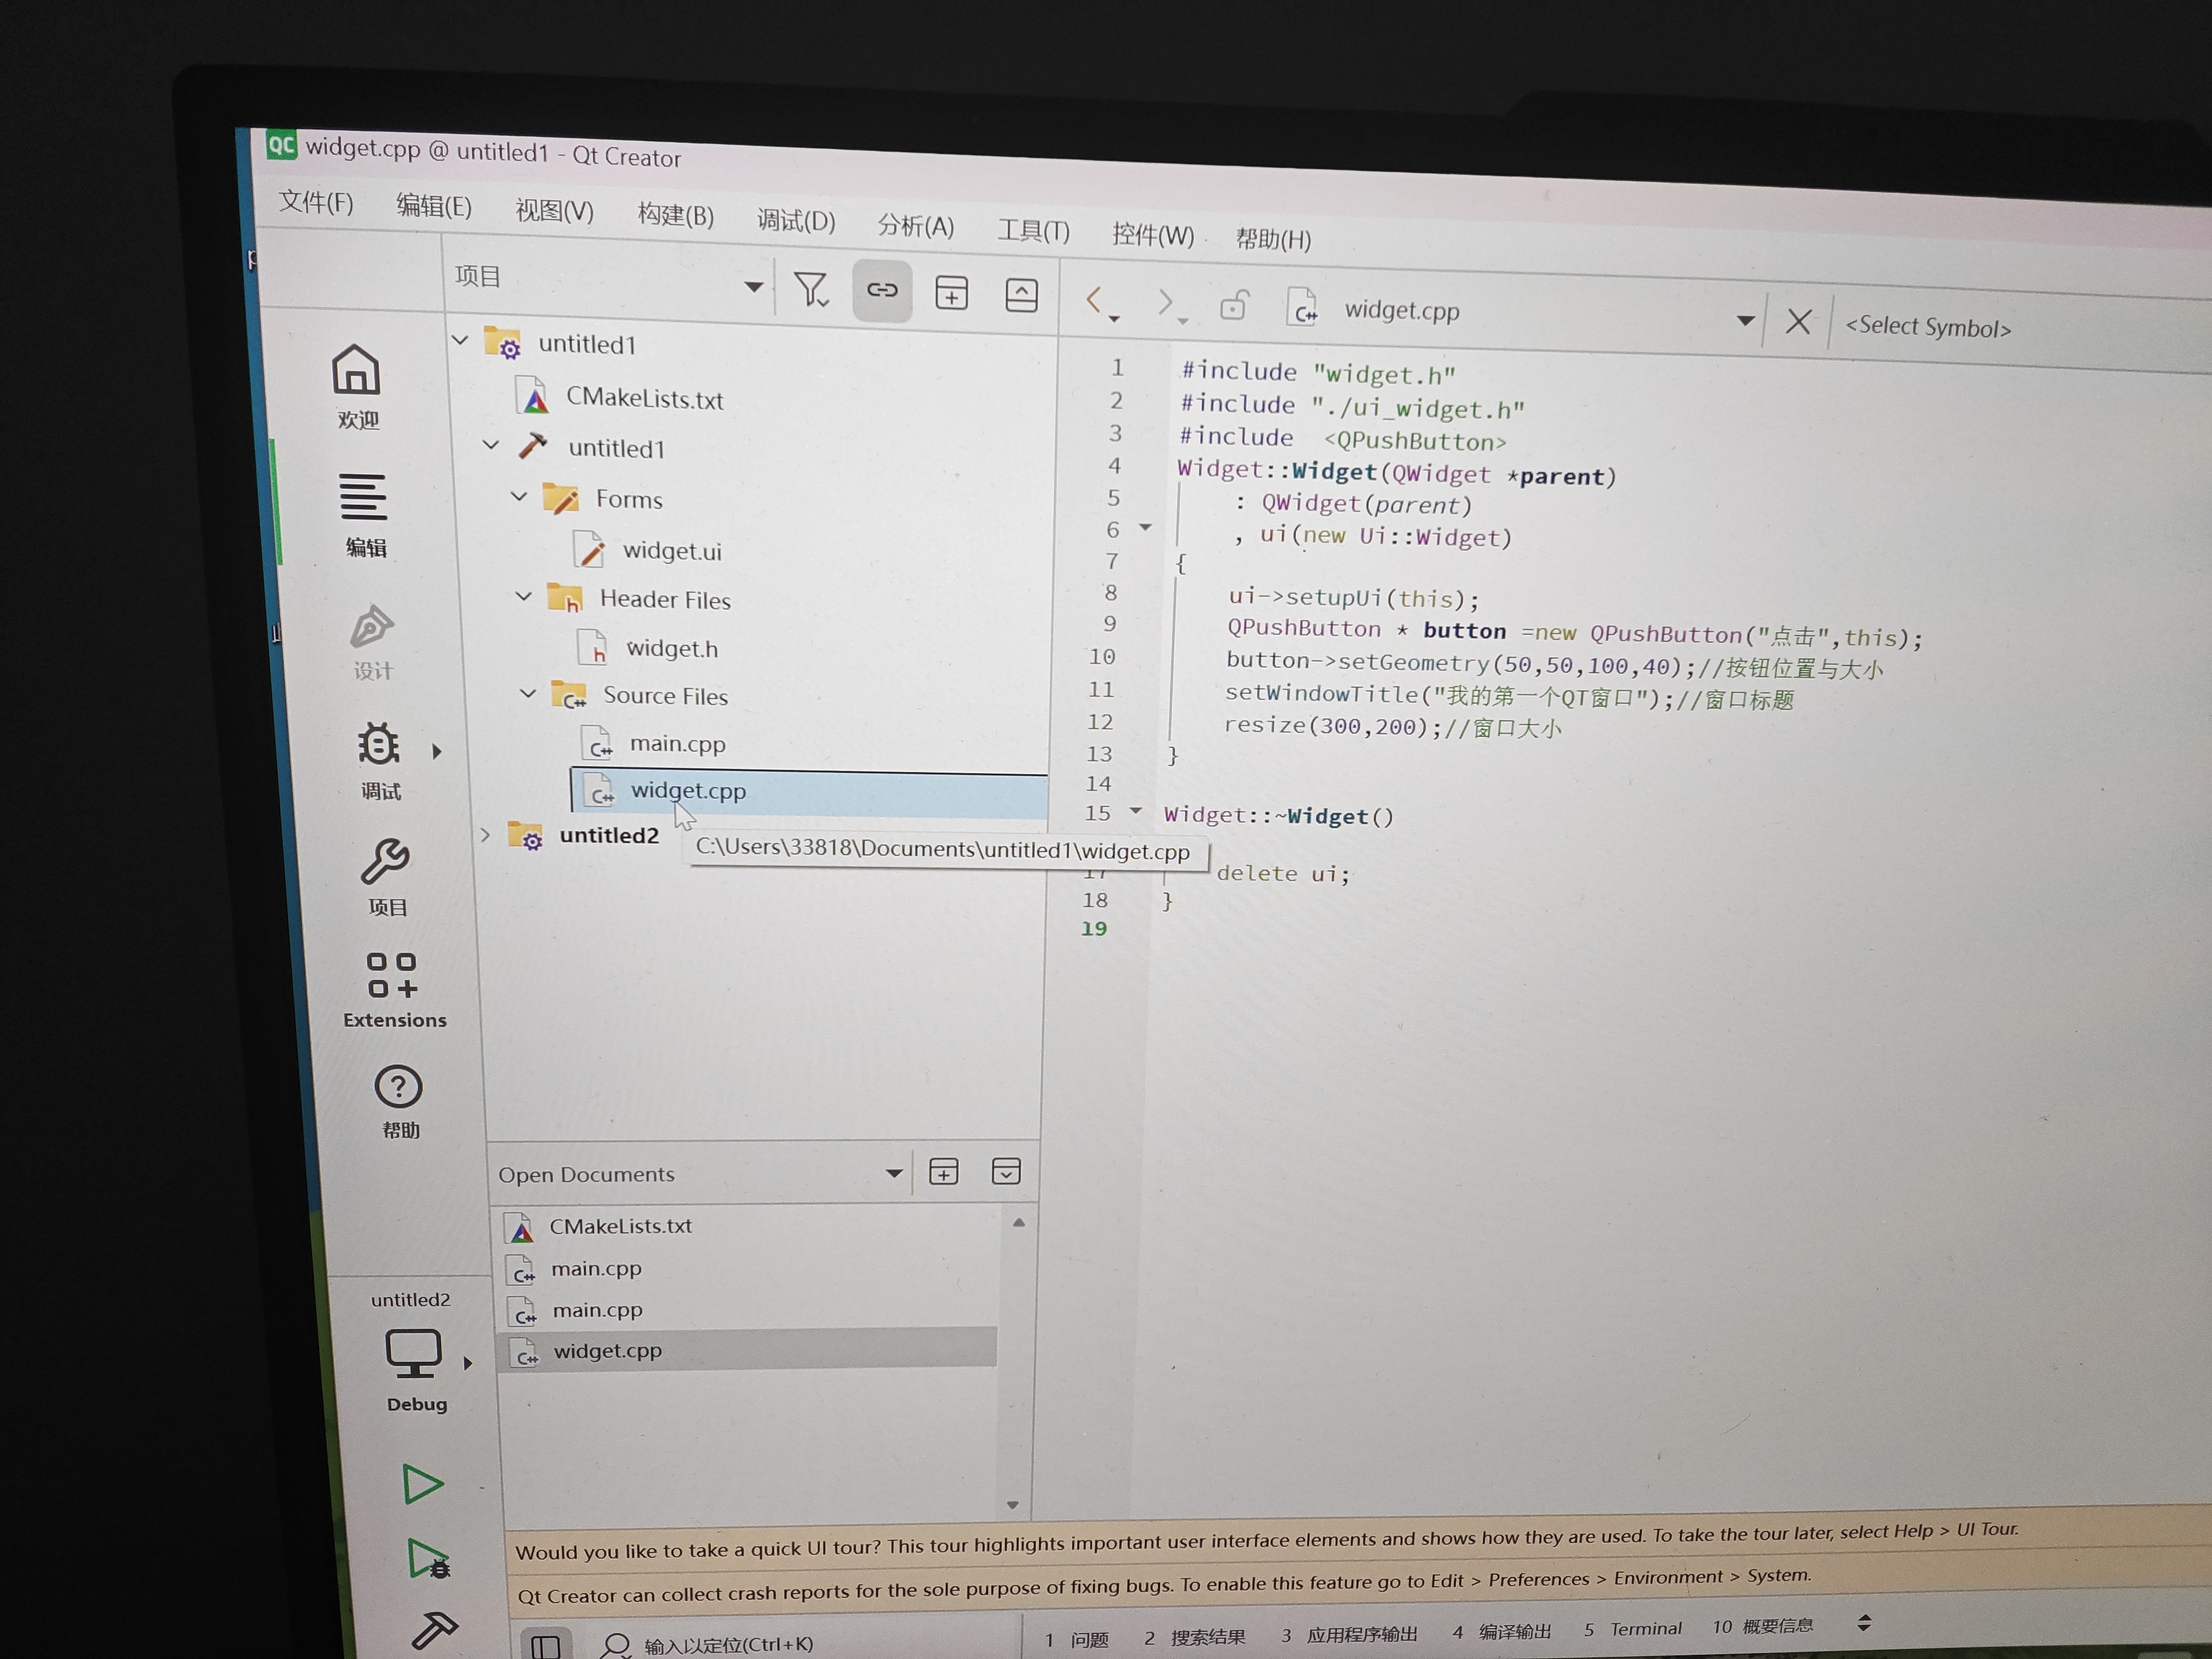The height and width of the screenshot is (1659, 2212).
Task: Switch to the Edit (编辑) mode
Action: [364, 515]
